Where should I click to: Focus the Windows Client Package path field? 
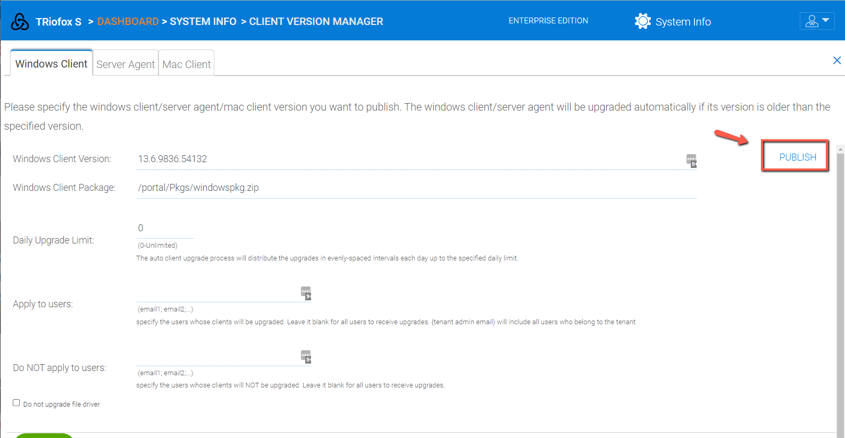pos(416,188)
